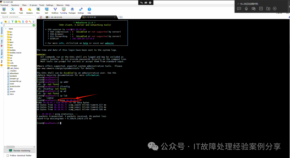Screen dimensions: 290x158
Task: Select the vmimages folder
Action: pos(12,65)
